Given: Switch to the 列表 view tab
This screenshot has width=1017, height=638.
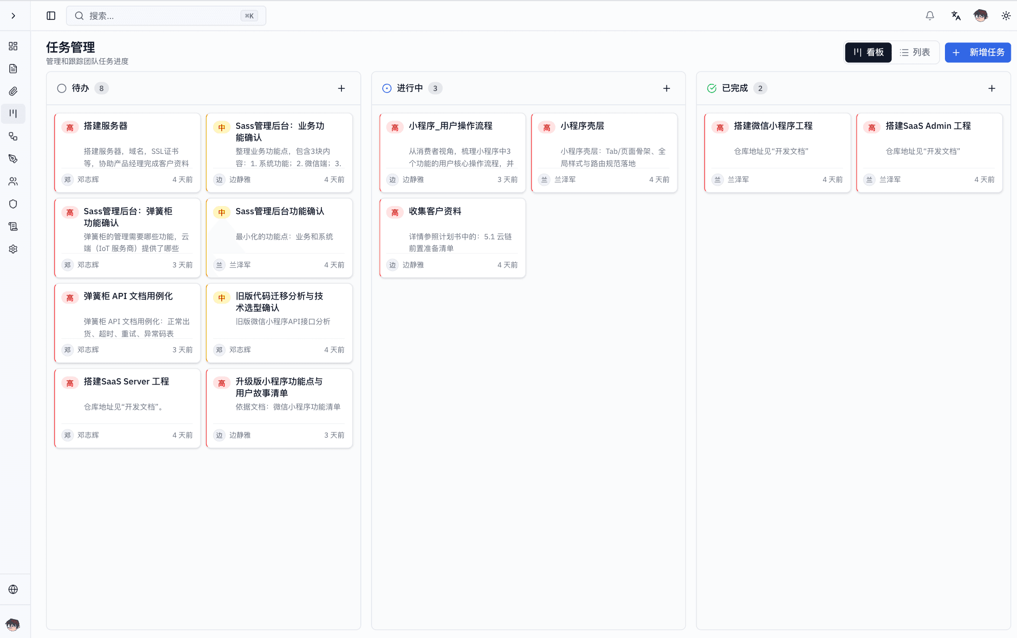Looking at the screenshot, I should (x=915, y=52).
